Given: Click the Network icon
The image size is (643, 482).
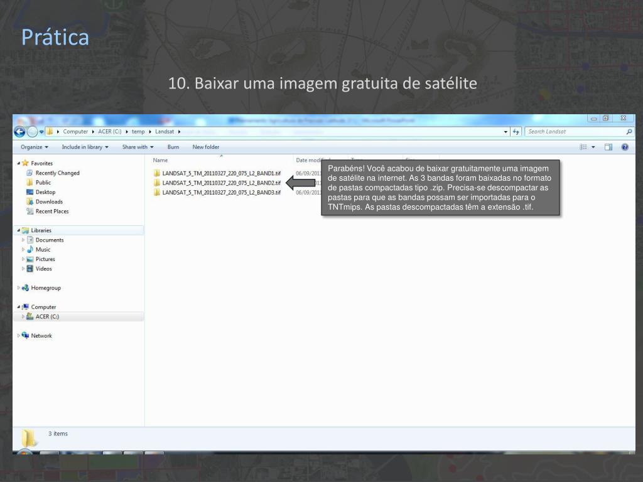Looking at the screenshot, I should [x=25, y=336].
